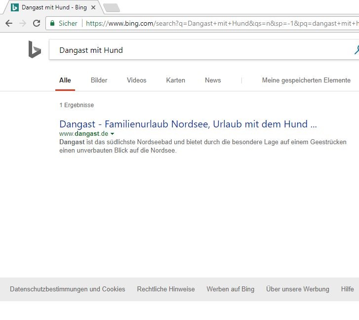359x320 pixels.
Task: Reload the page with the refresh icon
Action: (37, 23)
